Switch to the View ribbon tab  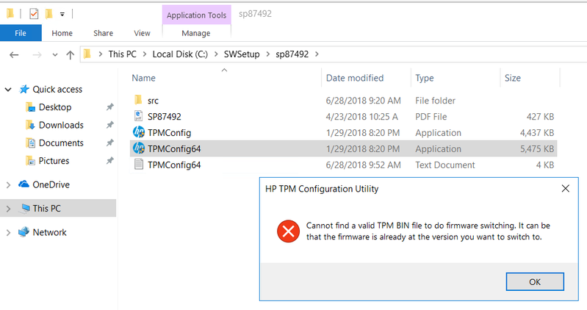click(142, 33)
